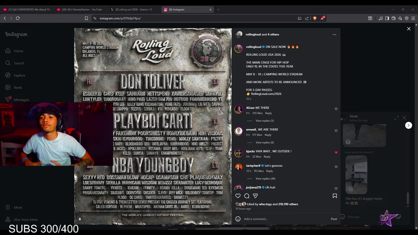
Task: Like the 42ceo comment
Action: tap(336, 109)
